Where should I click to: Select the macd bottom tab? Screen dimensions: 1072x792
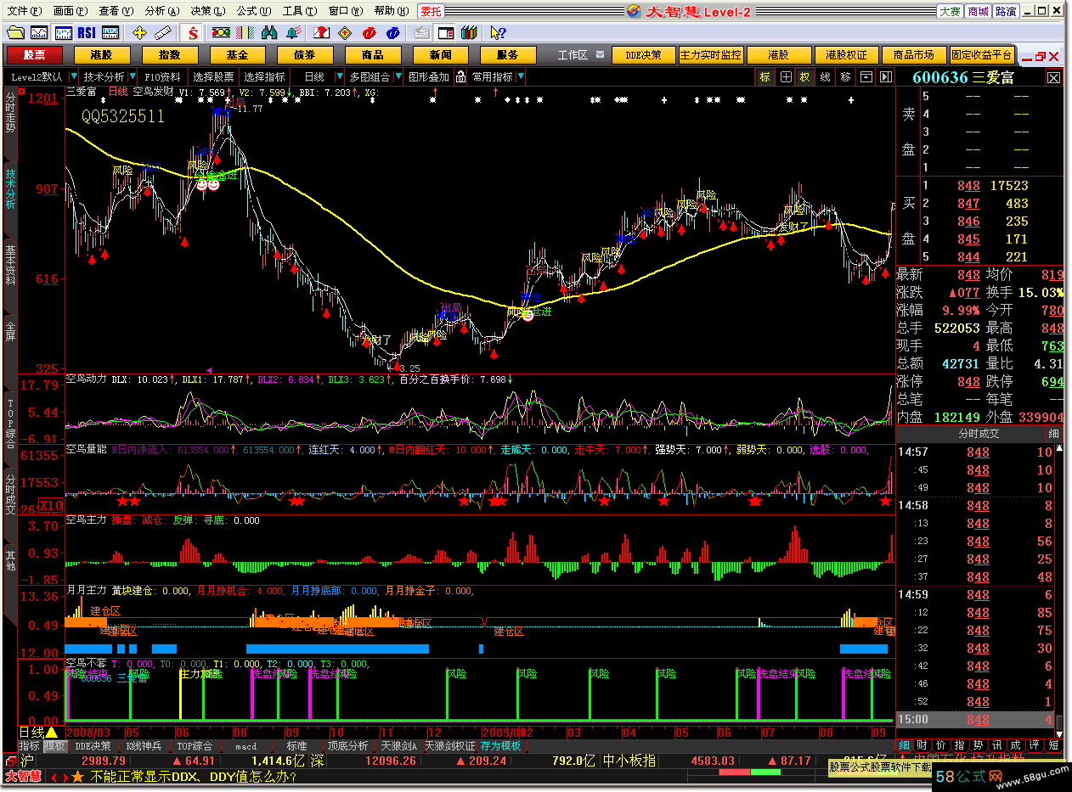246,746
